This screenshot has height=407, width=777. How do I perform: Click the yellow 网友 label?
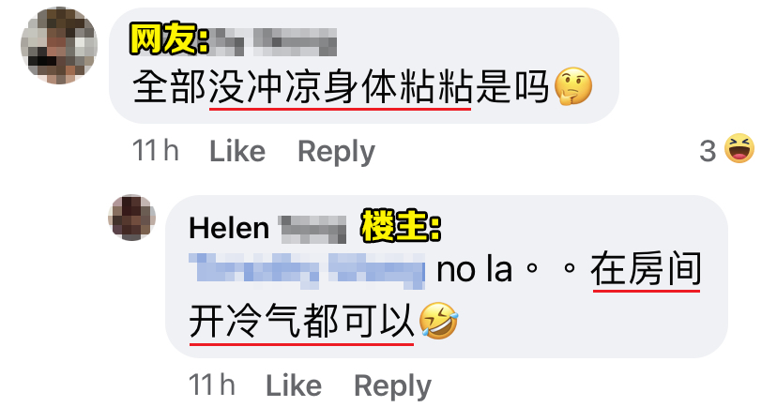(x=169, y=39)
